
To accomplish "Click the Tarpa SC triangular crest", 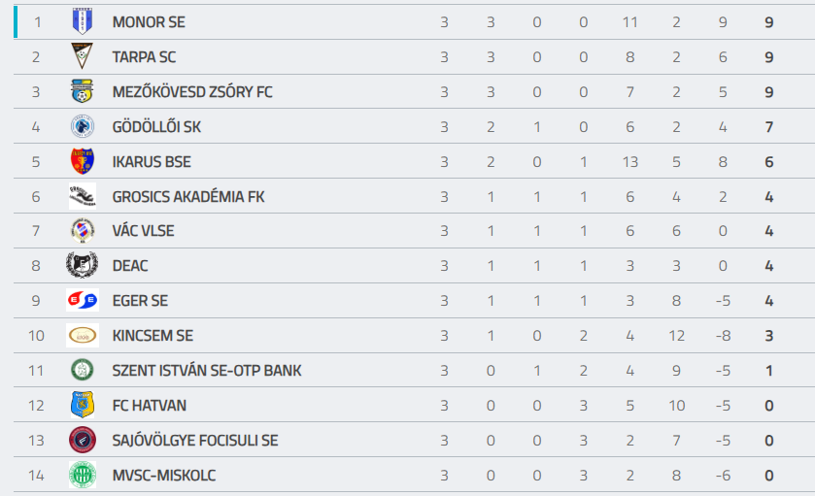I will (x=83, y=56).
